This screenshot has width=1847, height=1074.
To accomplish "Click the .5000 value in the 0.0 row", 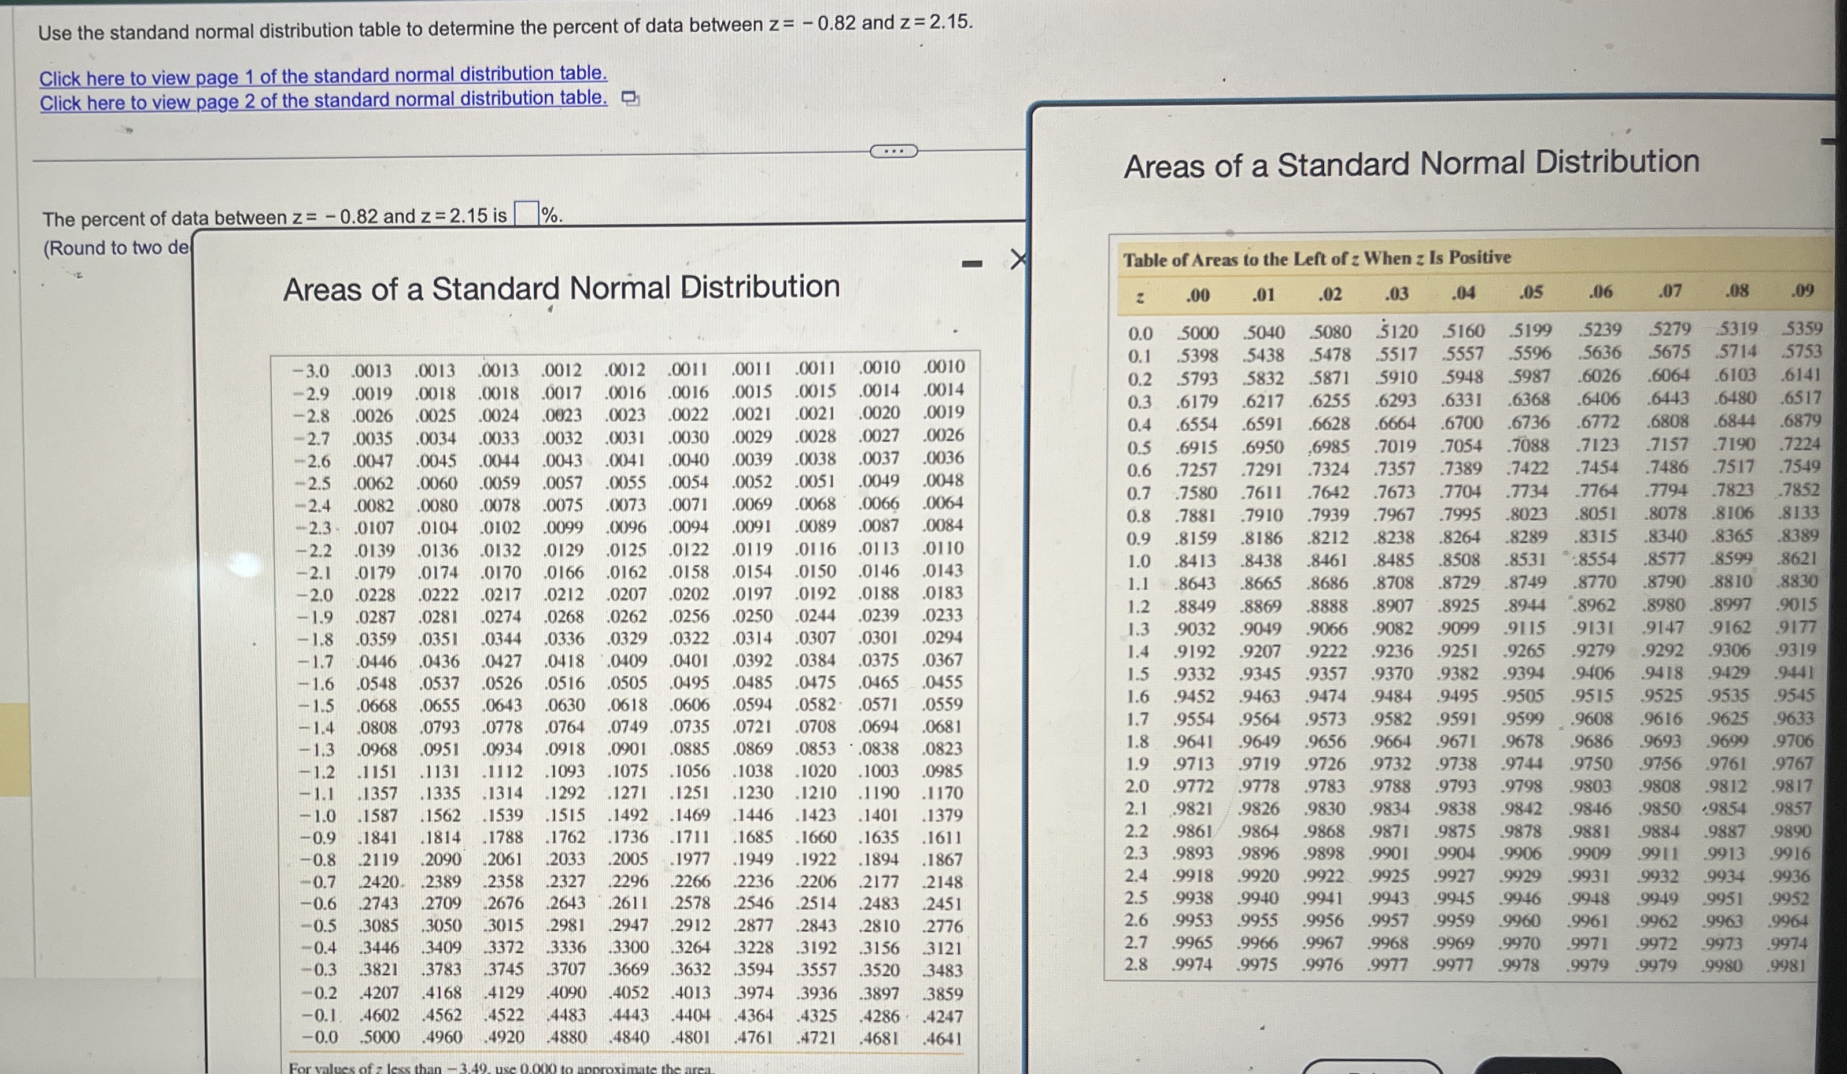I will [1198, 334].
